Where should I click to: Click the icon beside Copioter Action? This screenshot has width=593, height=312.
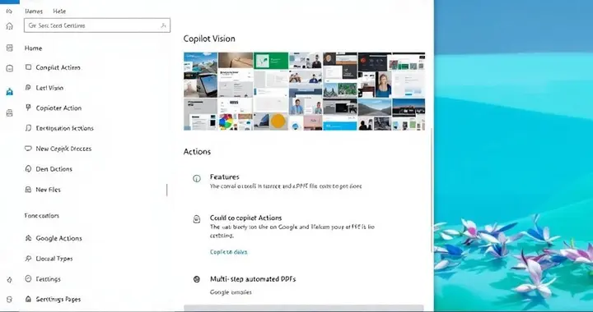pyautogui.click(x=28, y=108)
